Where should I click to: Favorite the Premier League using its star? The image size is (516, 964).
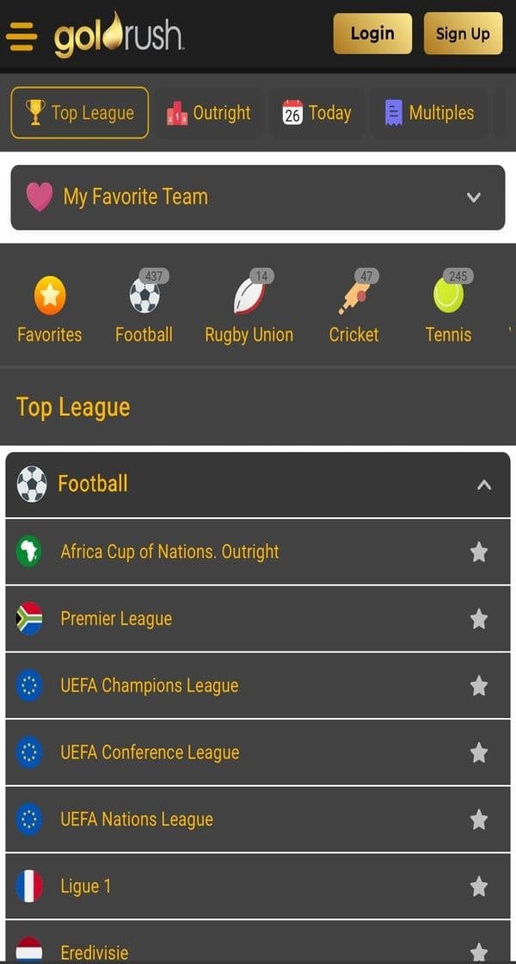coord(479,618)
